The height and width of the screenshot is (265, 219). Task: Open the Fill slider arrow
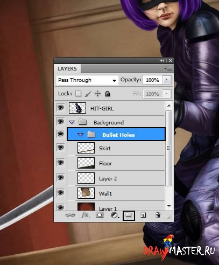167,94
